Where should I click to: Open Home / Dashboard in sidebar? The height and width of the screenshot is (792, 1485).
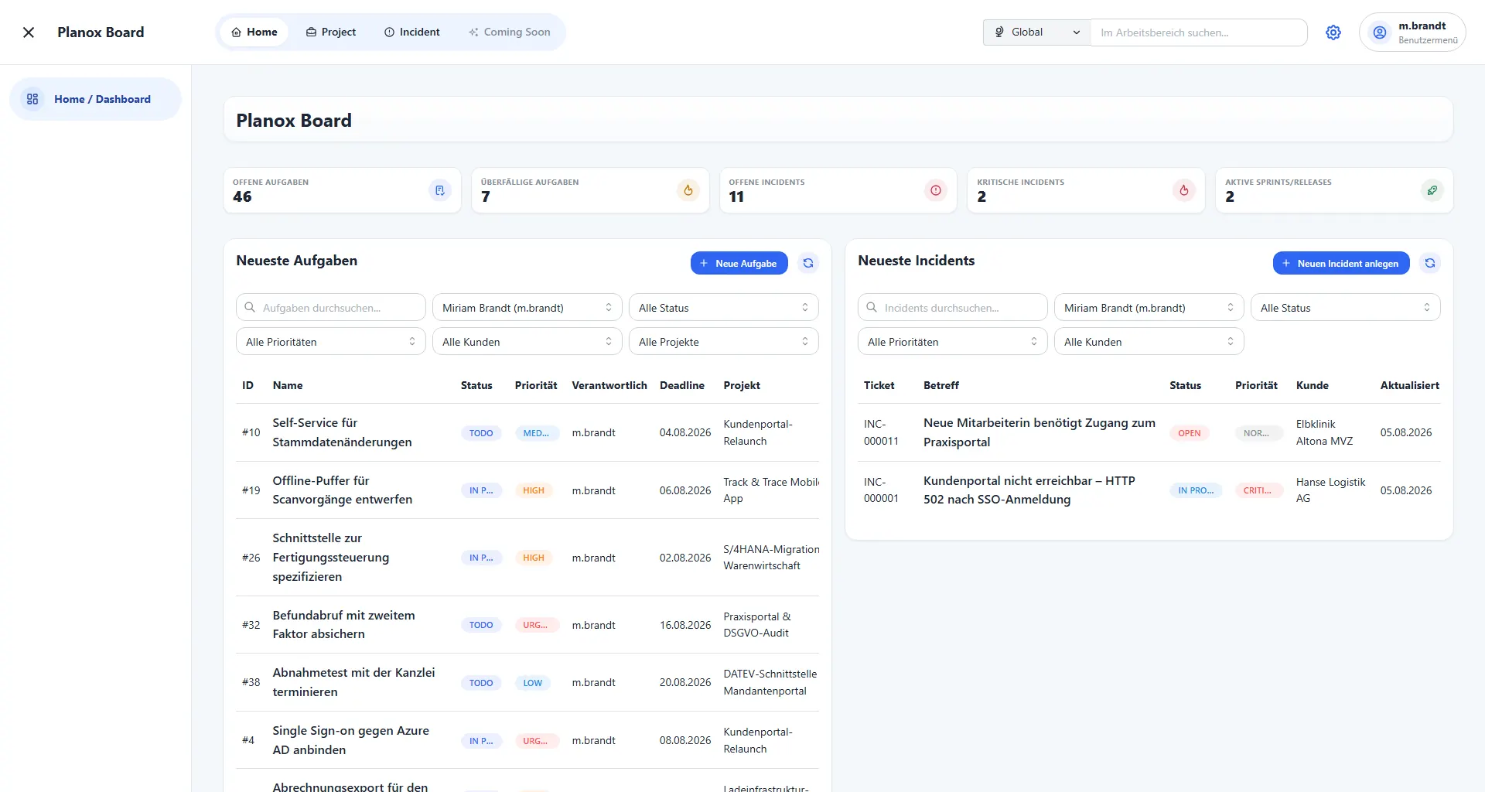[95, 99]
